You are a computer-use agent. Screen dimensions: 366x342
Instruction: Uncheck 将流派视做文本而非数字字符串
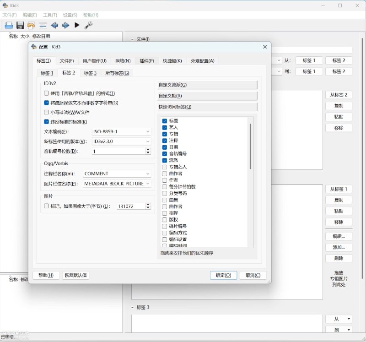(47, 103)
